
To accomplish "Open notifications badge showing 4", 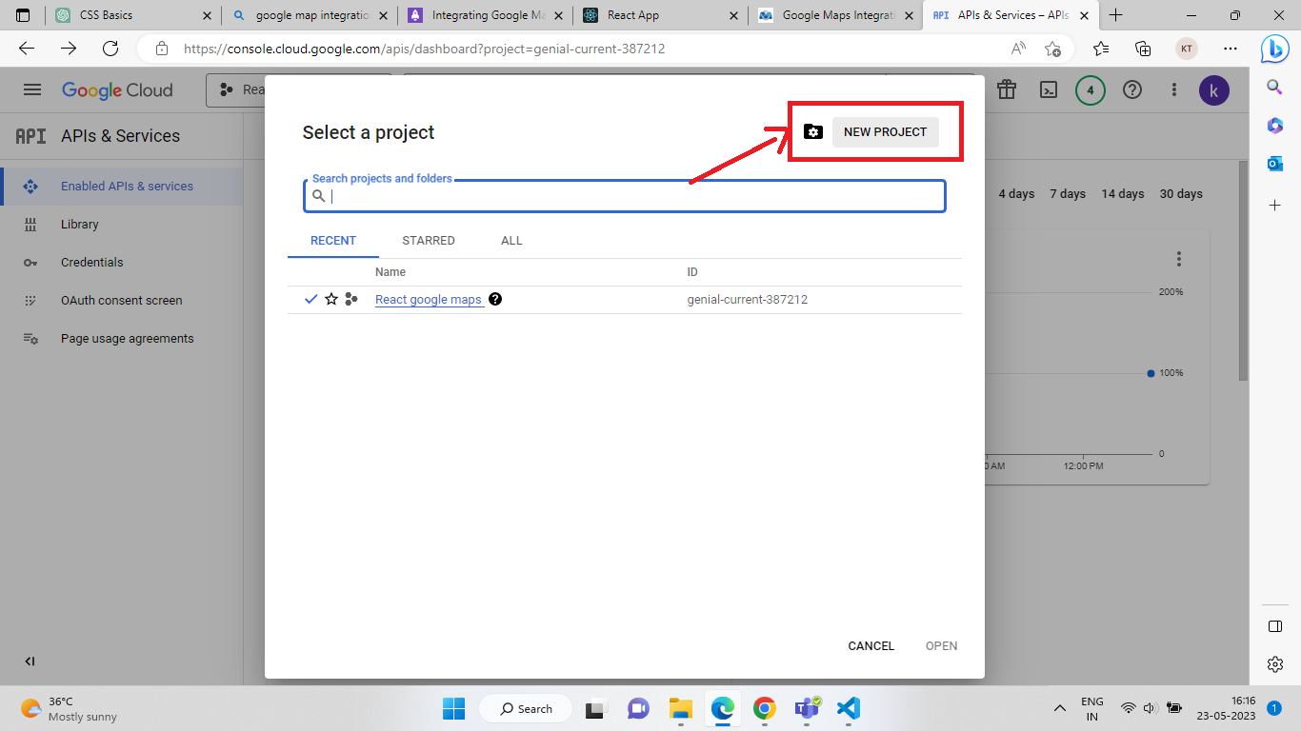I will pos(1091,90).
